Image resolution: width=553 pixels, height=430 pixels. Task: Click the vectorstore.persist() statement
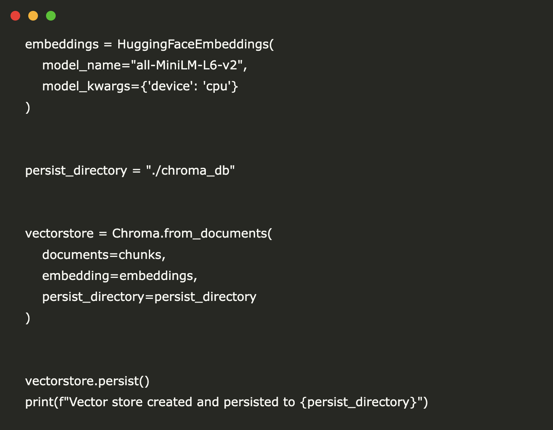click(87, 381)
